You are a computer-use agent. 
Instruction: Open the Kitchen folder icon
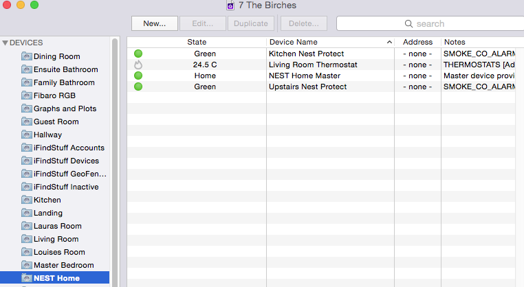27,200
